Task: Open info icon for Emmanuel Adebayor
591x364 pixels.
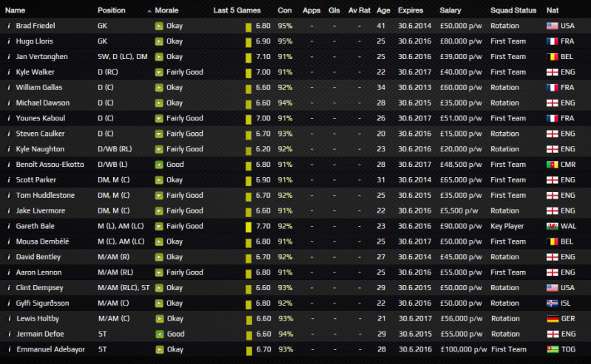Action: (10, 350)
